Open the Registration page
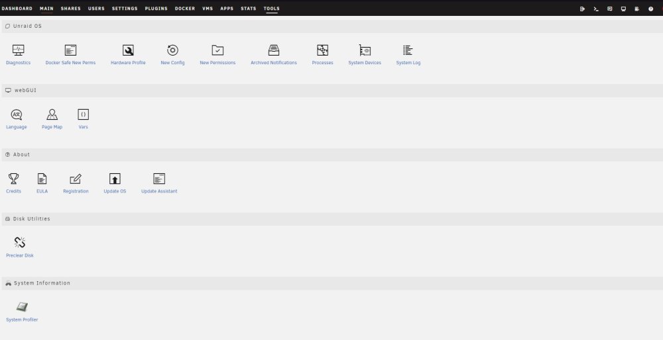Image resolution: width=663 pixels, height=340 pixels. 76,183
